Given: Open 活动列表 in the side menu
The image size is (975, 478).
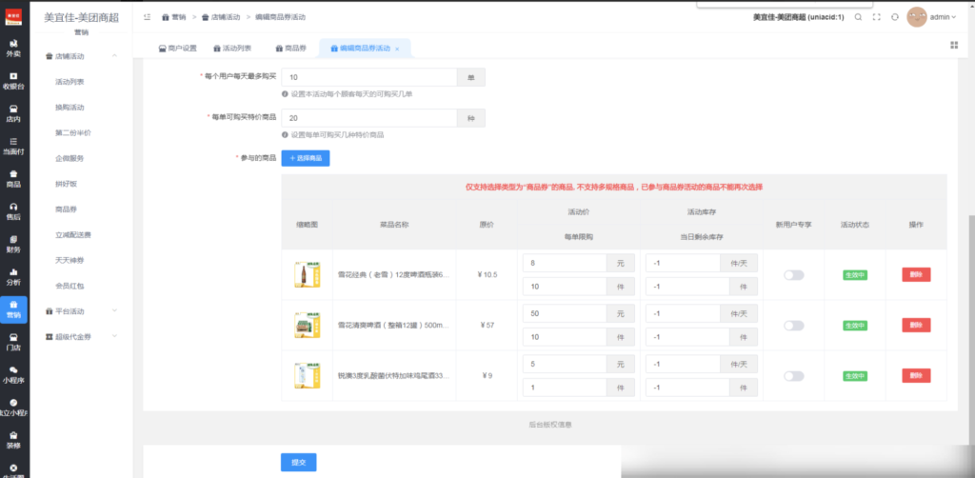Looking at the screenshot, I should coord(70,82).
